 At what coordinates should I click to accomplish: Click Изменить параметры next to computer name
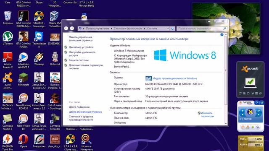207,115
